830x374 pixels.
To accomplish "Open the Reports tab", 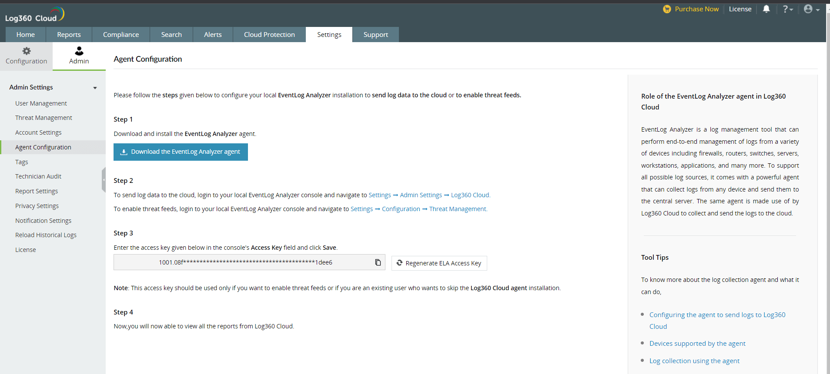I will 69,35.
